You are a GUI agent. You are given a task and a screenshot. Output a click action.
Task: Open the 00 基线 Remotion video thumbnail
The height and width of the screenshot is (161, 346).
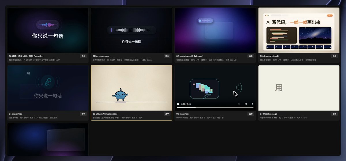pos(48,30)
